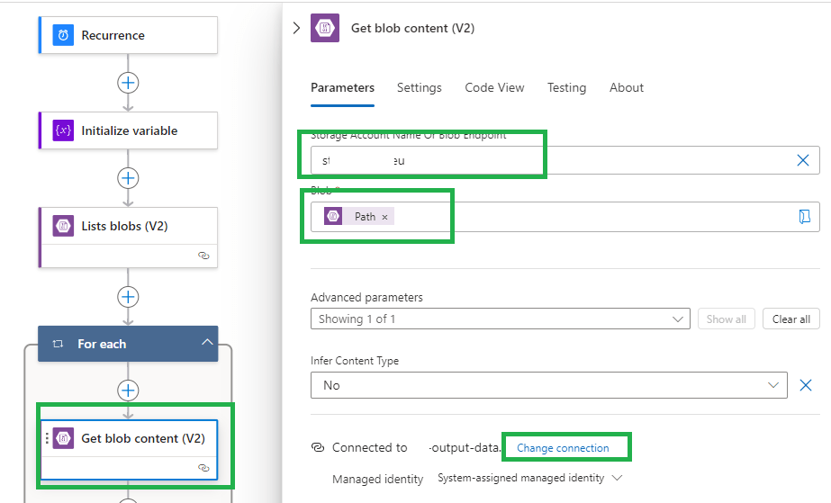Expand the System-assigned managed identity dropdown
Image resolution: width=831 pixels, height=503 pixels.
tap(617, 478)
